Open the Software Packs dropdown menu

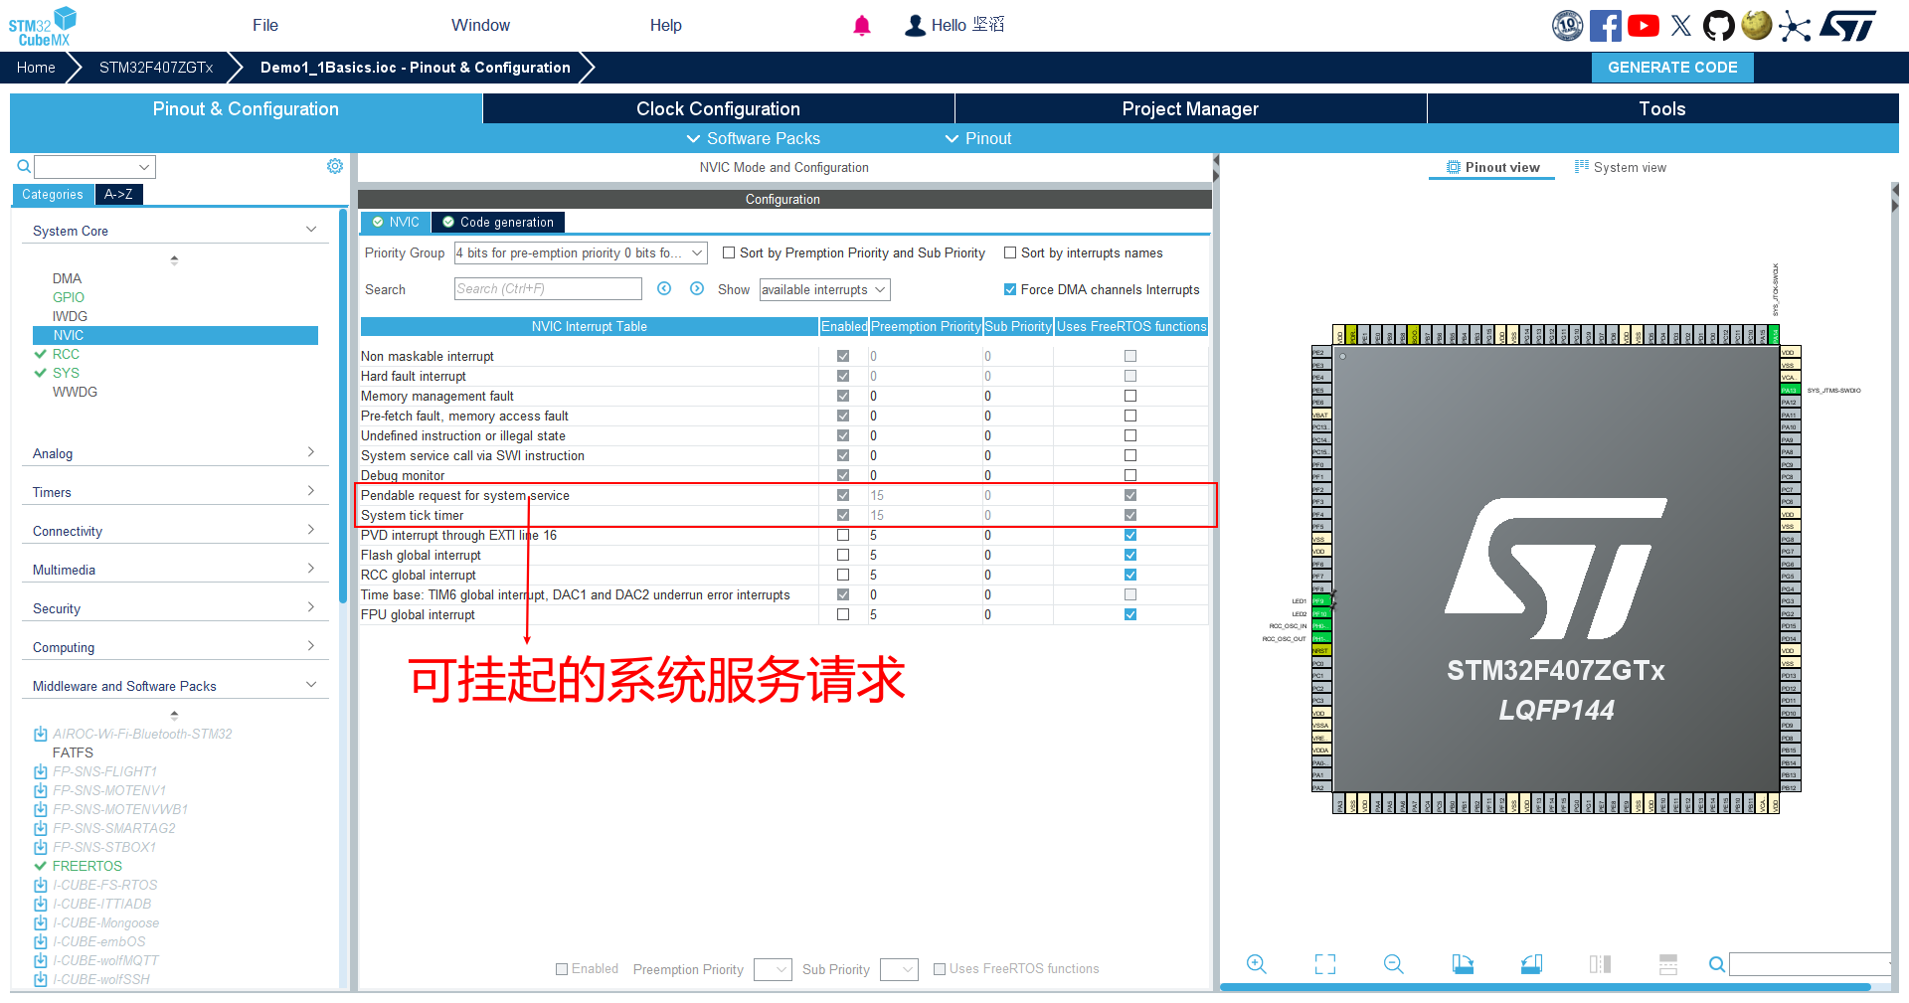[754, 138]
